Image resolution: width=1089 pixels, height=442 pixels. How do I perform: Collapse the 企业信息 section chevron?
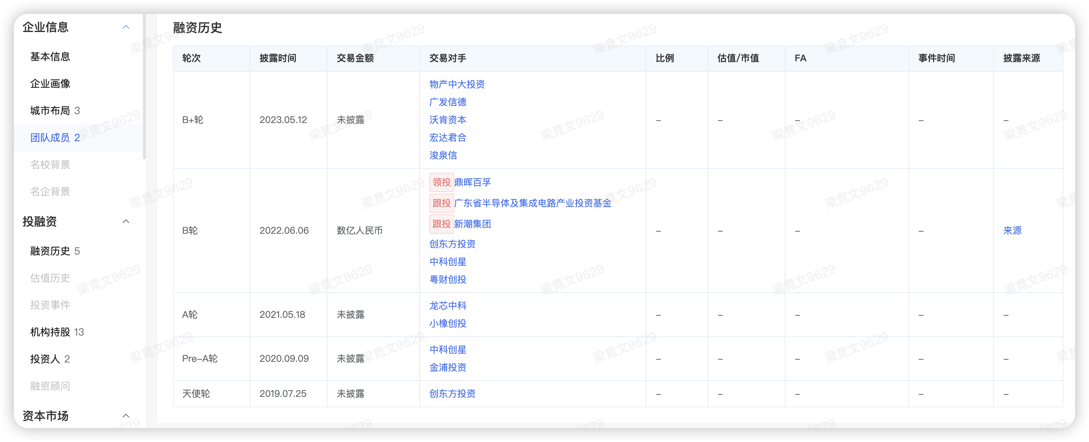[126, 27]
